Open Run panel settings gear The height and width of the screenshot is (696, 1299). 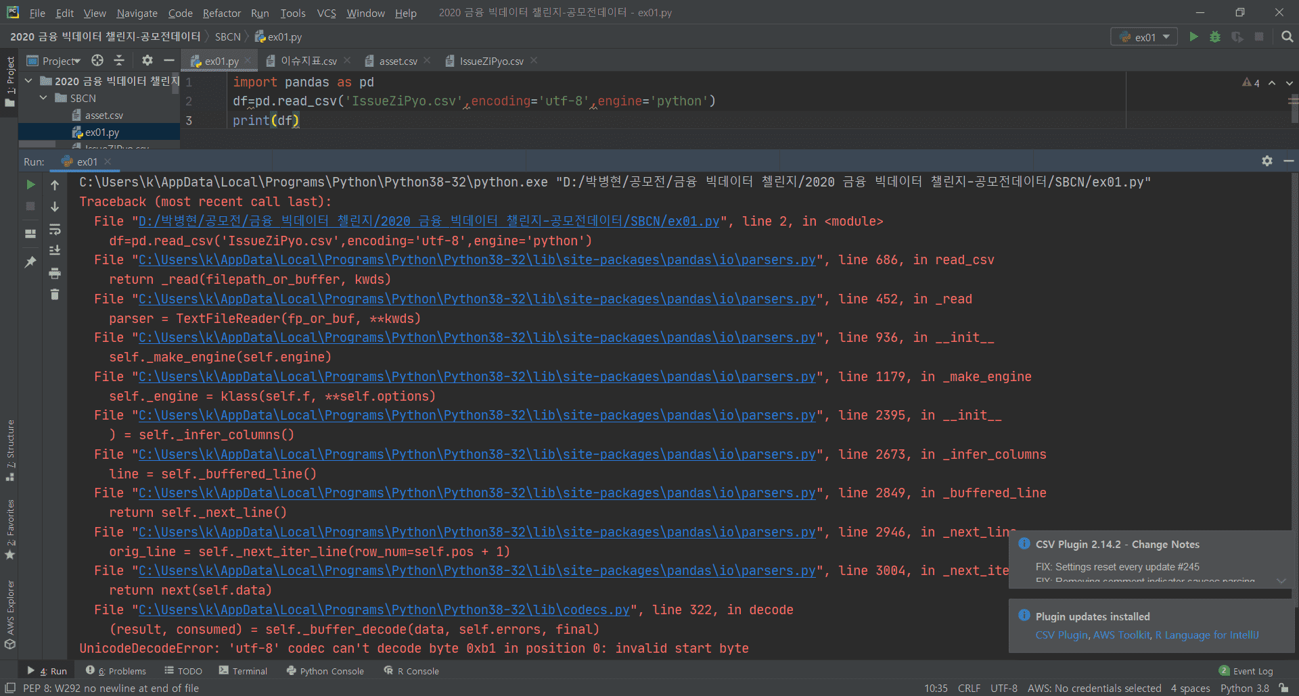[x=1267, y=161]
